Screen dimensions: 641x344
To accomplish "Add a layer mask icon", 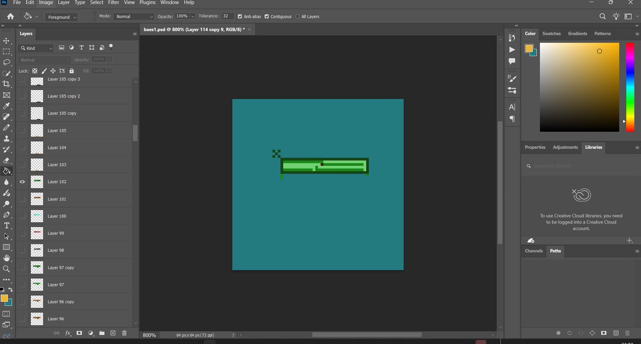I will point(79,333).
